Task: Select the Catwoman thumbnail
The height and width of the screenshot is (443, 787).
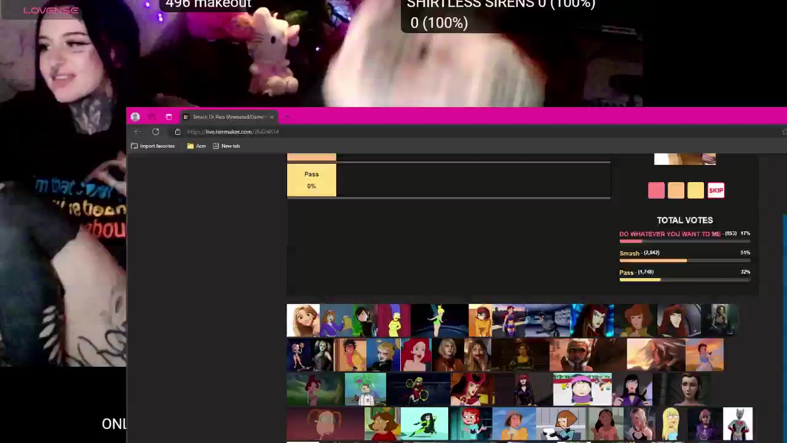Action: pyautogui.click(x=548, y=320)
